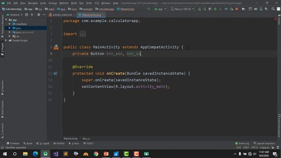Image resolution: width=281 pixels, height=158 pixels.
Task: Open the File menu
Action: [9, 3]
